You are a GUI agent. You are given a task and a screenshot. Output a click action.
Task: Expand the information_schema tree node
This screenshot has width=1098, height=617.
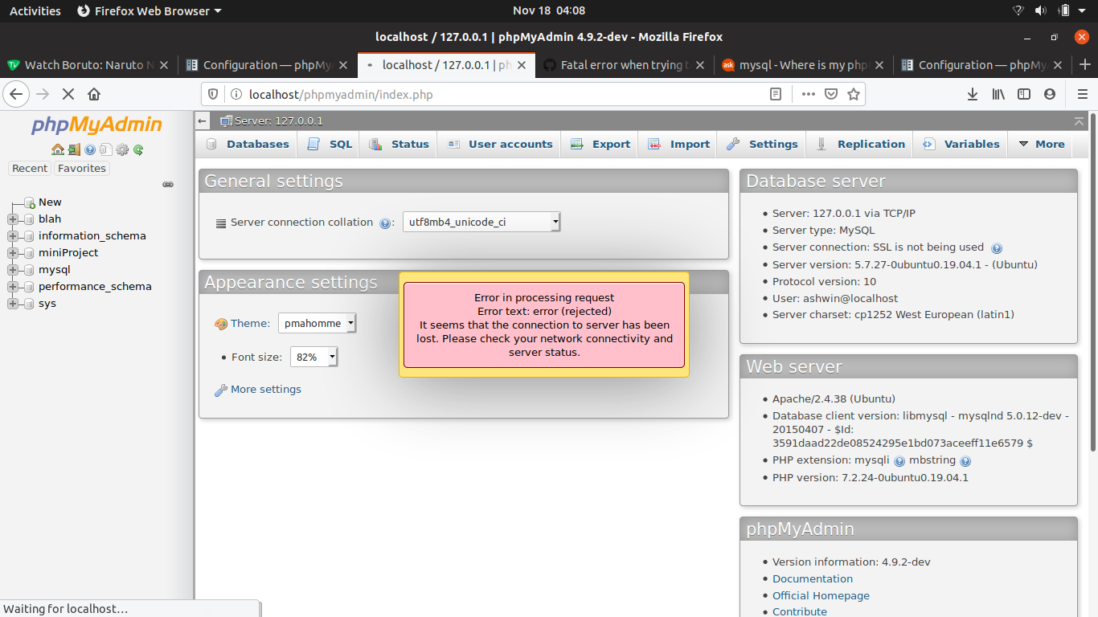(x=12, y=236)
